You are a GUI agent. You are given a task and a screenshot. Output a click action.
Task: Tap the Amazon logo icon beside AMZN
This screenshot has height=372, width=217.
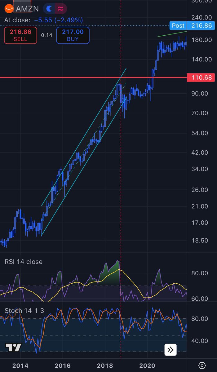(9, 9)
